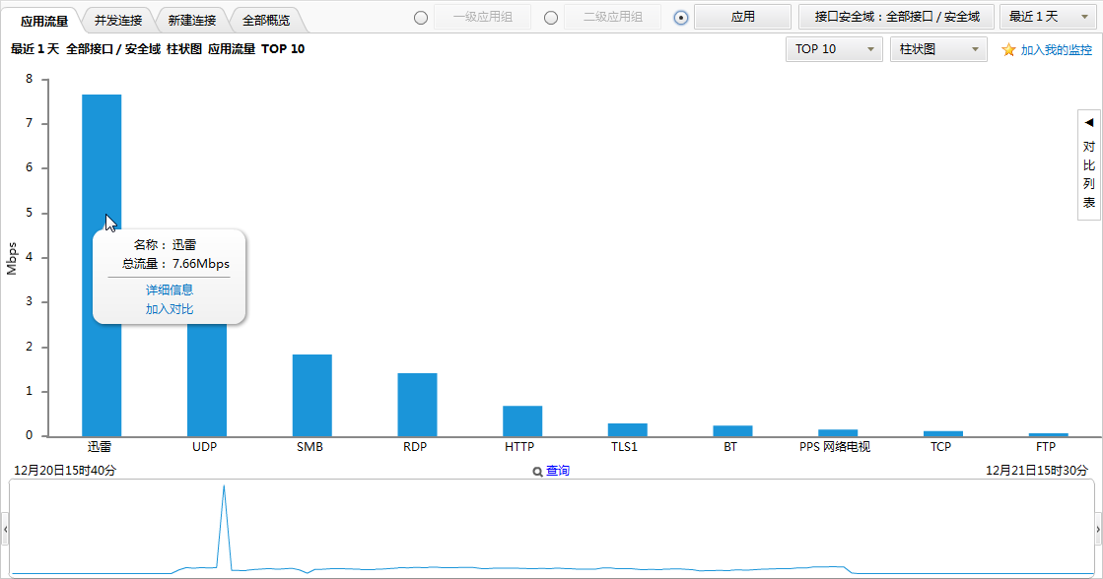
Task: Click the spike peak in the timeline chart
Action: [224, 487]
